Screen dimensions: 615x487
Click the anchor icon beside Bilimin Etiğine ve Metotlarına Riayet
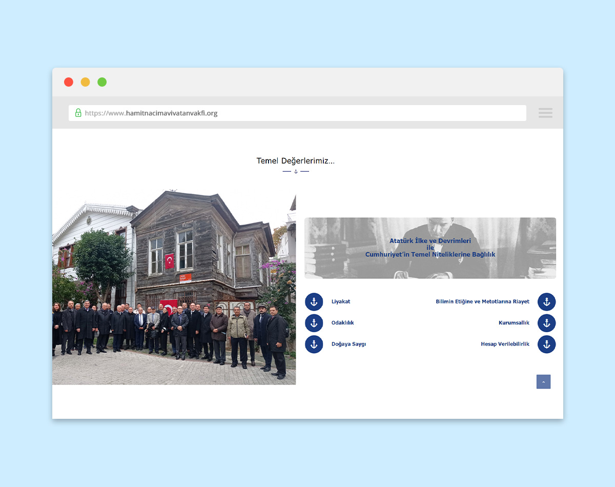coord(546,302)
